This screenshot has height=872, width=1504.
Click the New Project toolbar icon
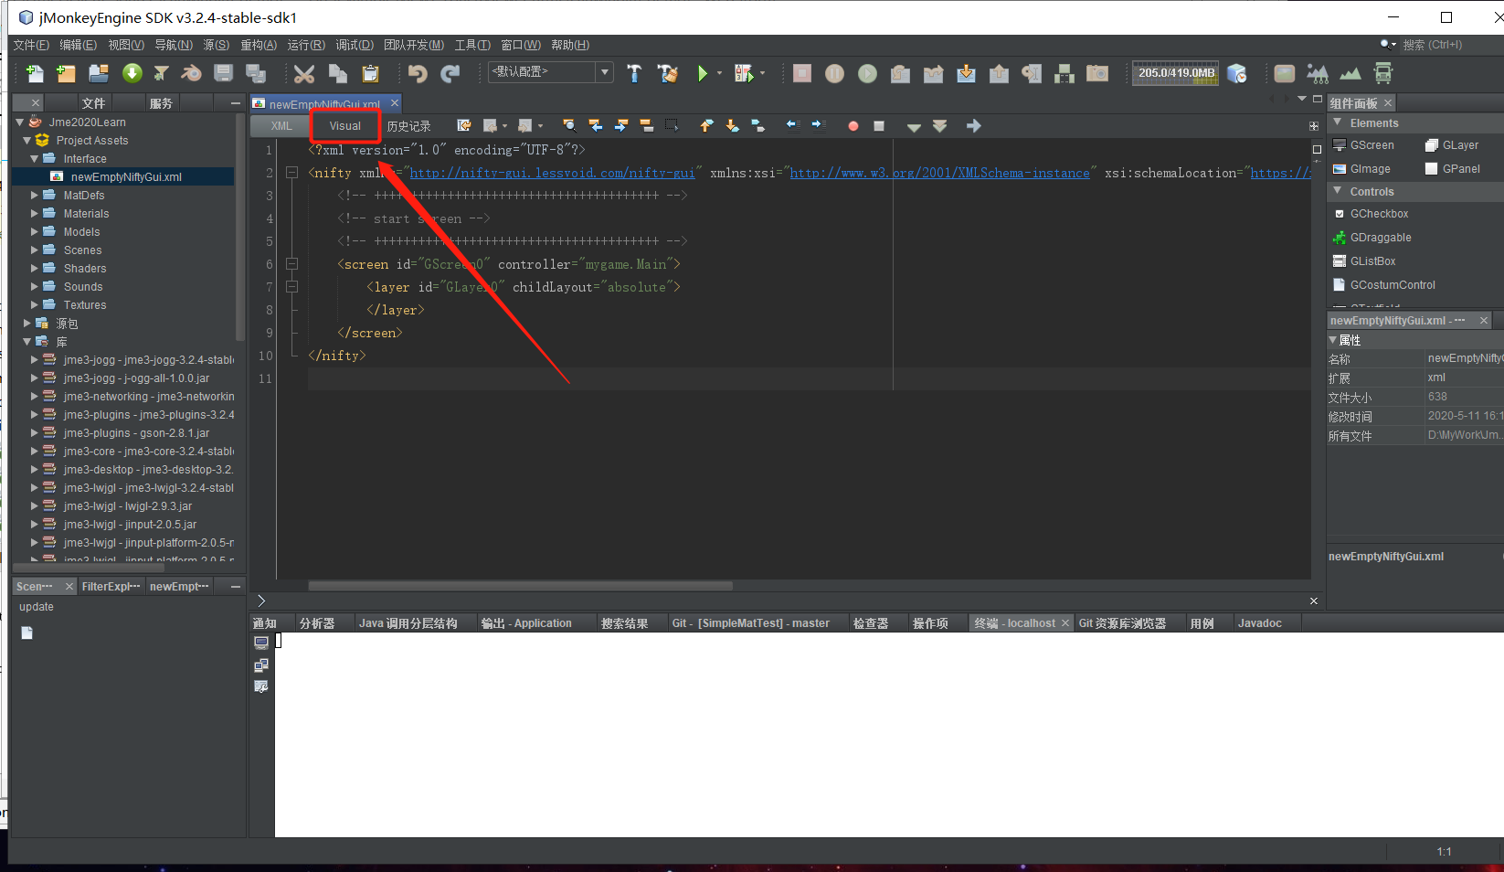point(66,73)
